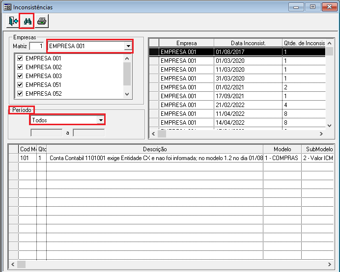The image size is (340, 272).
Task: Click quantity cell 2 in 01/02/2021 row
Action: click(304, 87)
